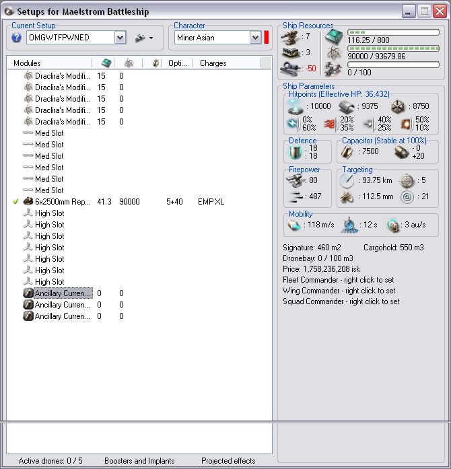Click the targeting range icon 93.75 km

click(x=347, y=180)
